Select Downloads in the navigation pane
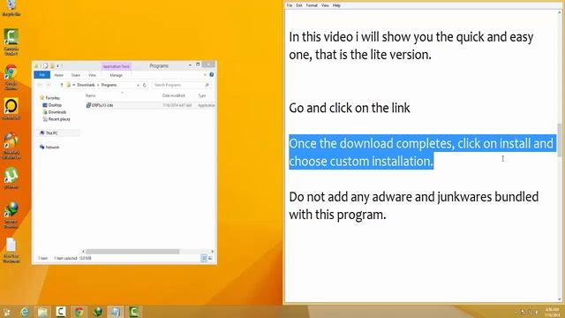Viewport: 565px width, 318px height. [55, 112]
